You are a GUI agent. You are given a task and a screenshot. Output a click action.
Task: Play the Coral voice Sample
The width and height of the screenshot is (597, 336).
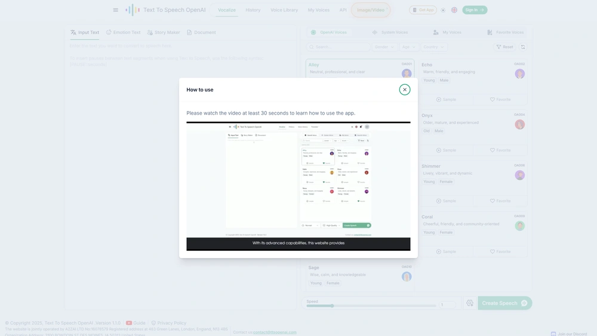[x=446, y=251]
